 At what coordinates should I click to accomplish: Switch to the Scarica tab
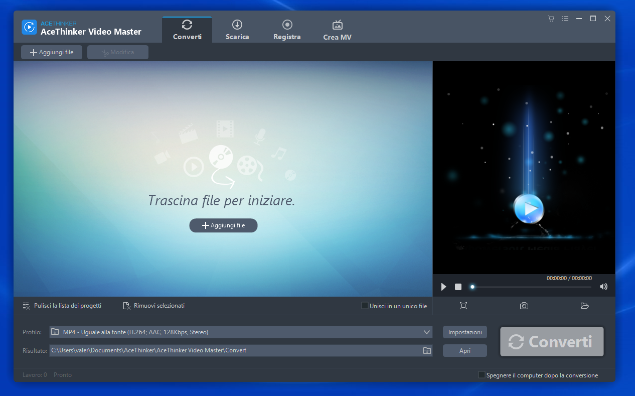[237, 30]
